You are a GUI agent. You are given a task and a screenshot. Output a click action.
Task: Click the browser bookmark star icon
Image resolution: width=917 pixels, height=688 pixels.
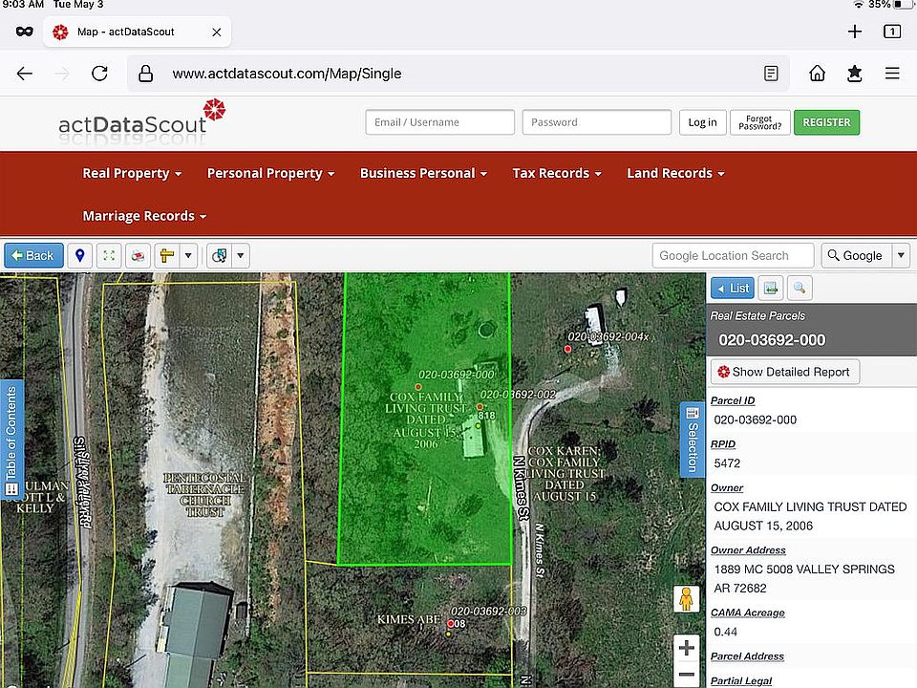click(854, 74)
